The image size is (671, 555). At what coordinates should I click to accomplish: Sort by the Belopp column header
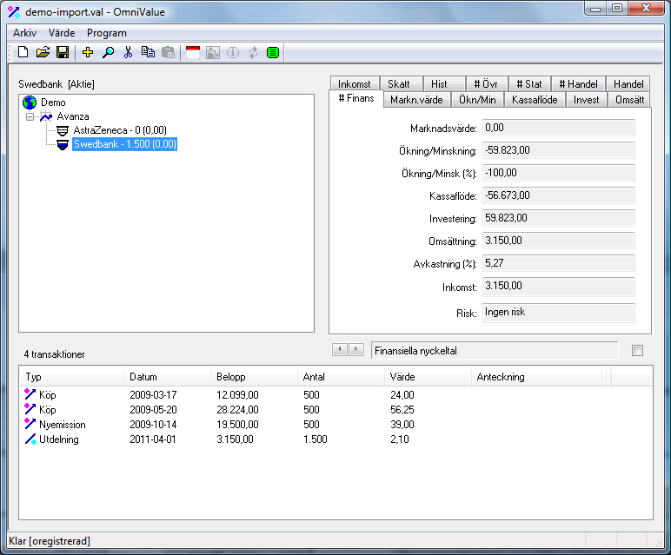(x=254, y=377)
